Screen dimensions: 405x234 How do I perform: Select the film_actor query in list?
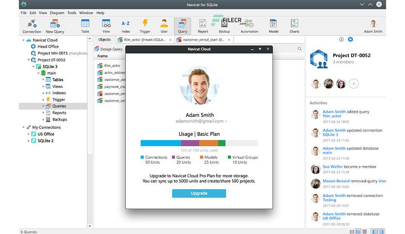(x=112, y=66)
